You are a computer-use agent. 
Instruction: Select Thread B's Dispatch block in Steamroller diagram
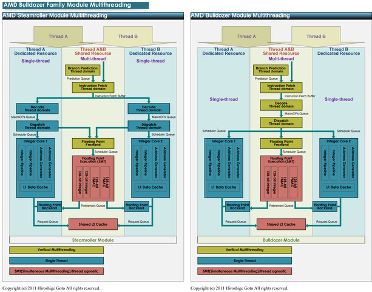tap(149, 126)
